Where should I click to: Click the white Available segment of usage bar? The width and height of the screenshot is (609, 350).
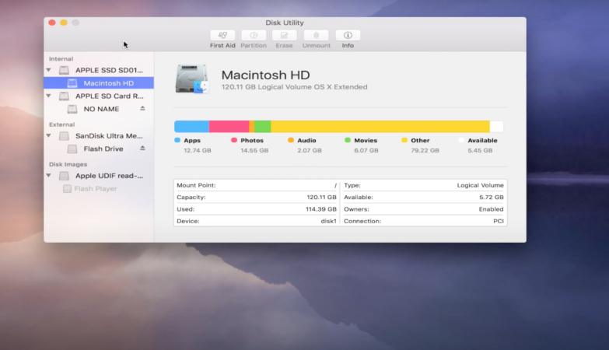tap(496, 127)
